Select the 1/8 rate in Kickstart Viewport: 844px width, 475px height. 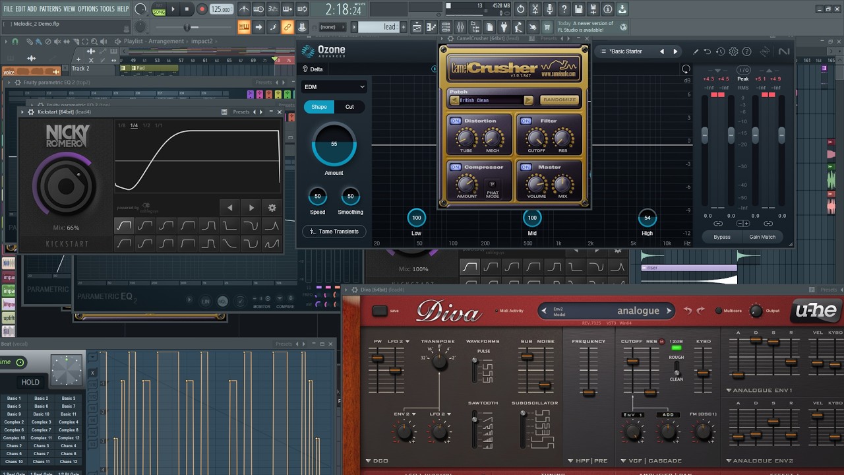click(121, 125)
